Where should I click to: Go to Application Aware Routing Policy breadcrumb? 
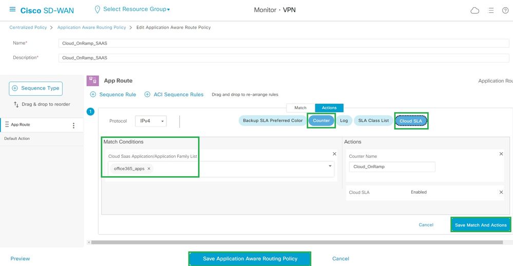91,27
